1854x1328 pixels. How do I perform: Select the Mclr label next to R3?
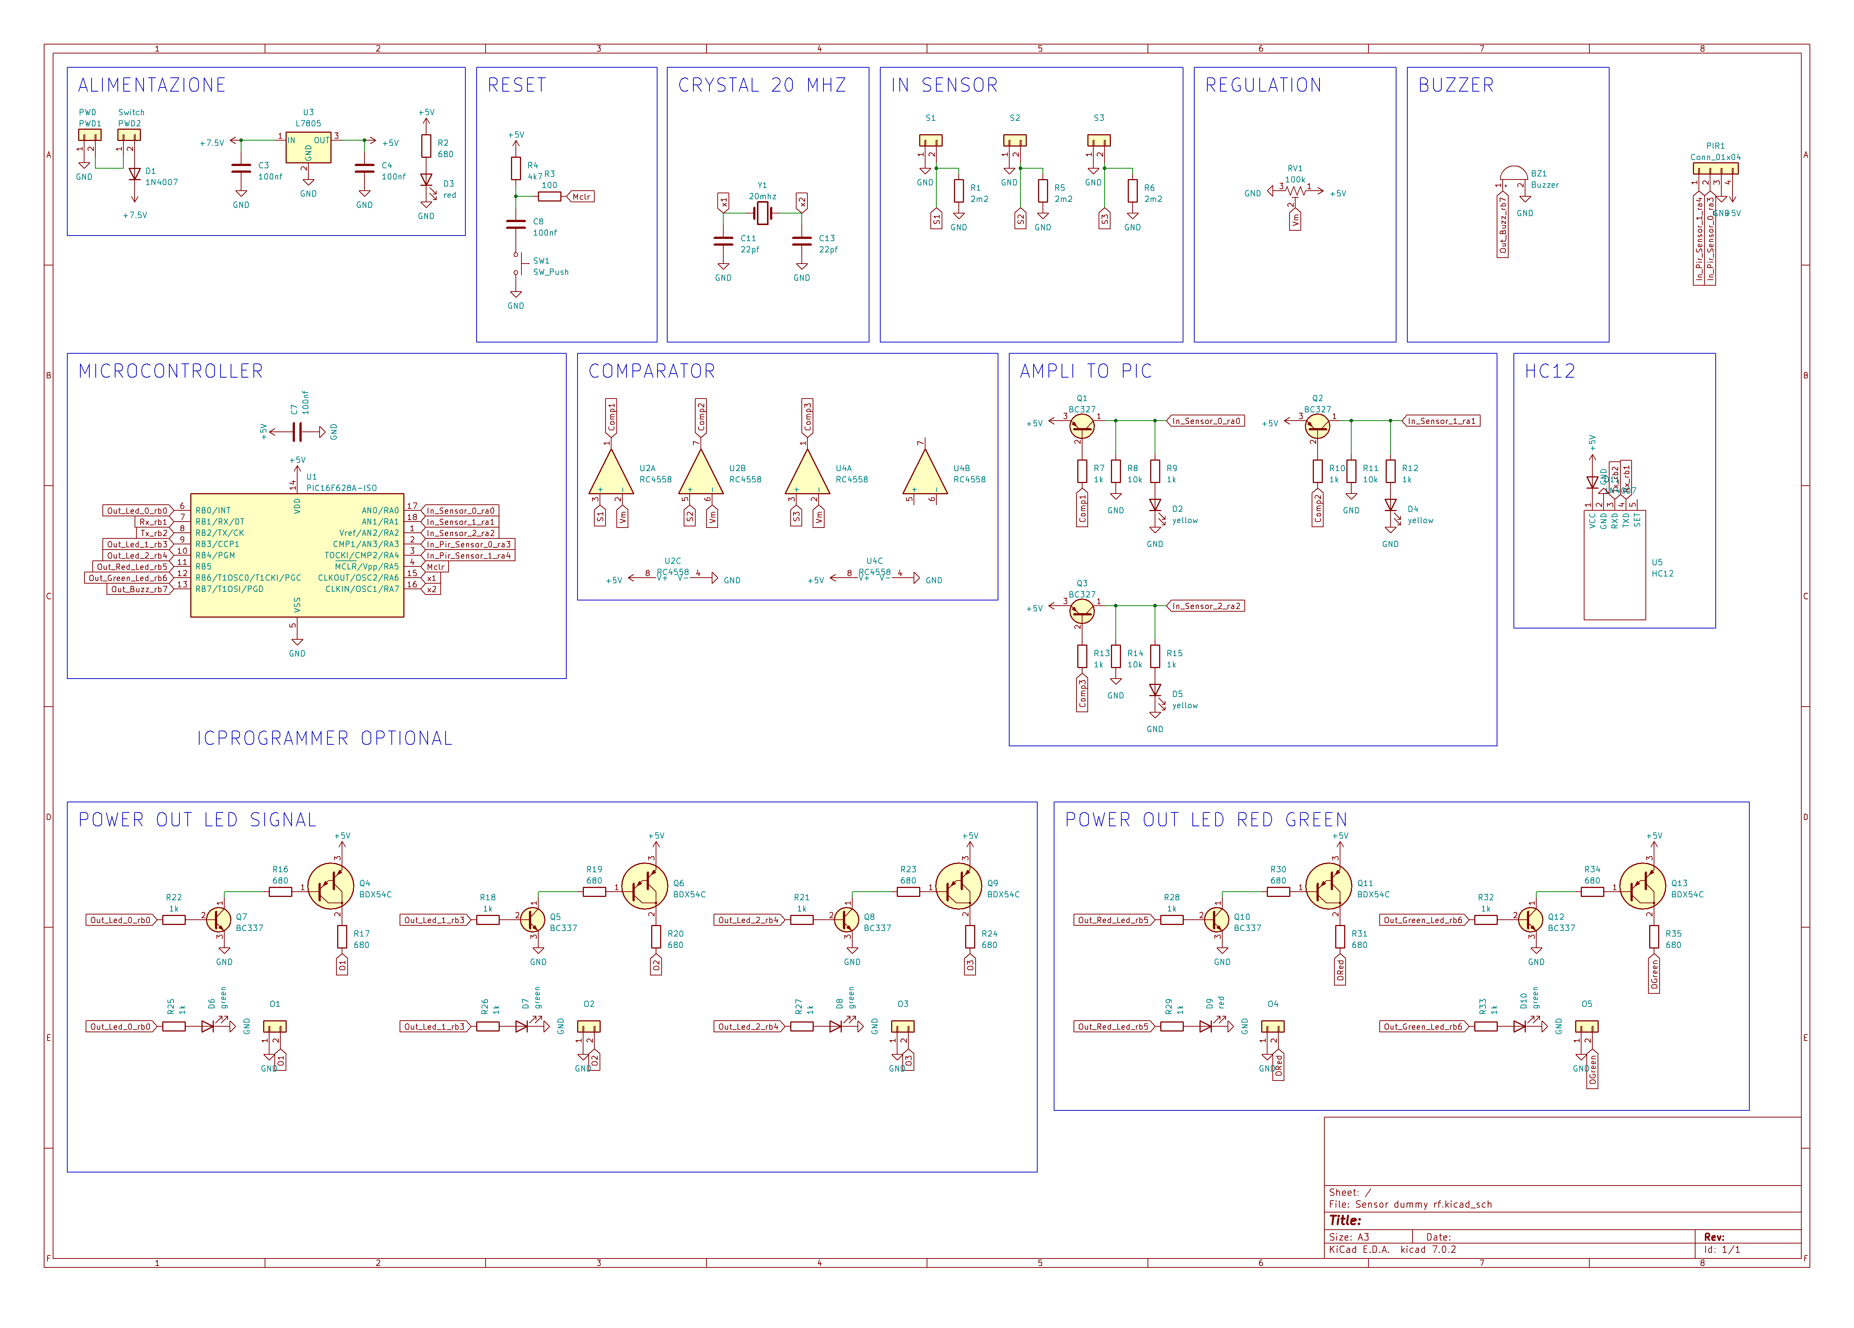[x=581, y=196]
